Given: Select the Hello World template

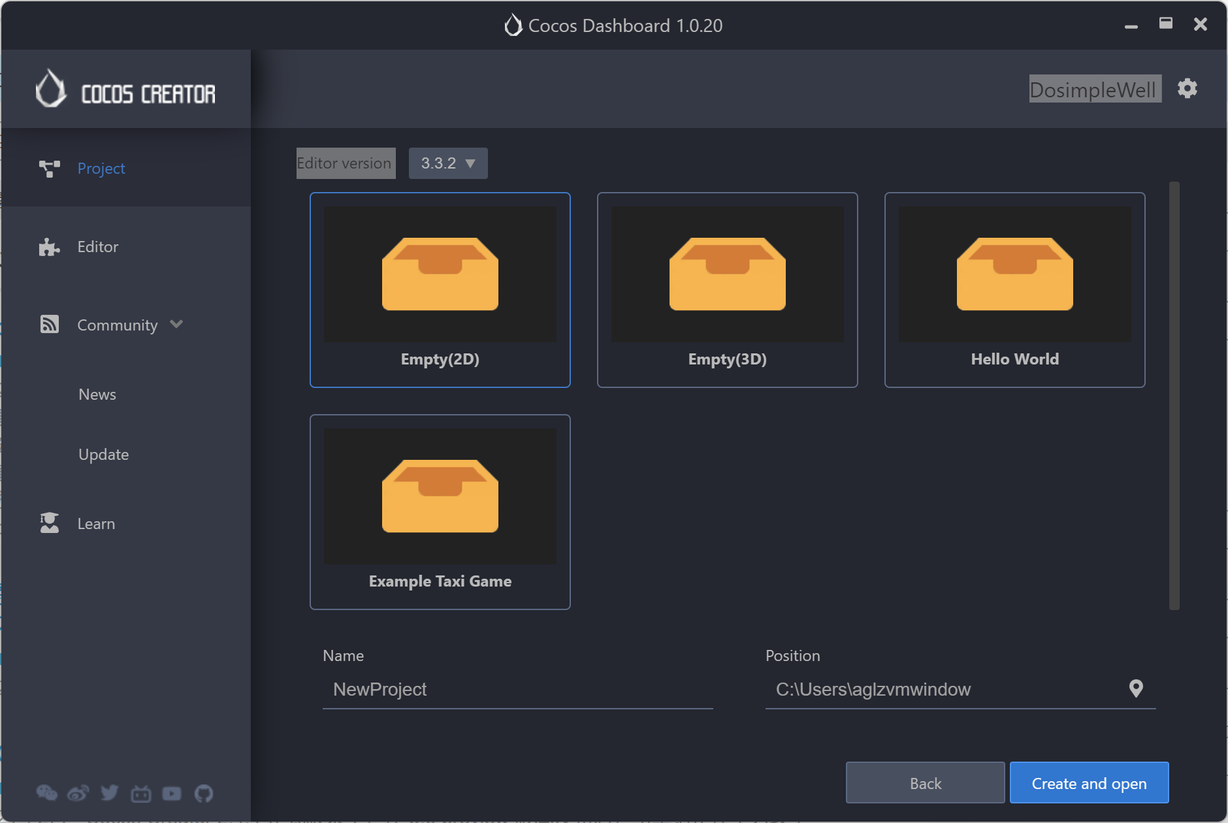Looking at the screenshot, I should (1015, 290).
